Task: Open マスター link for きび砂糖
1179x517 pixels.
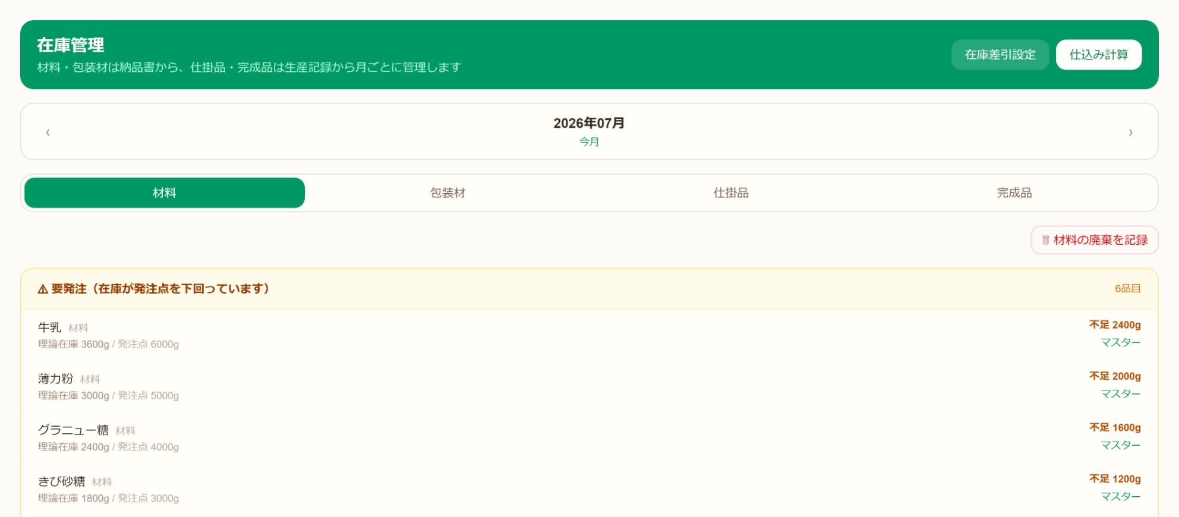Action: (1121, 497)
